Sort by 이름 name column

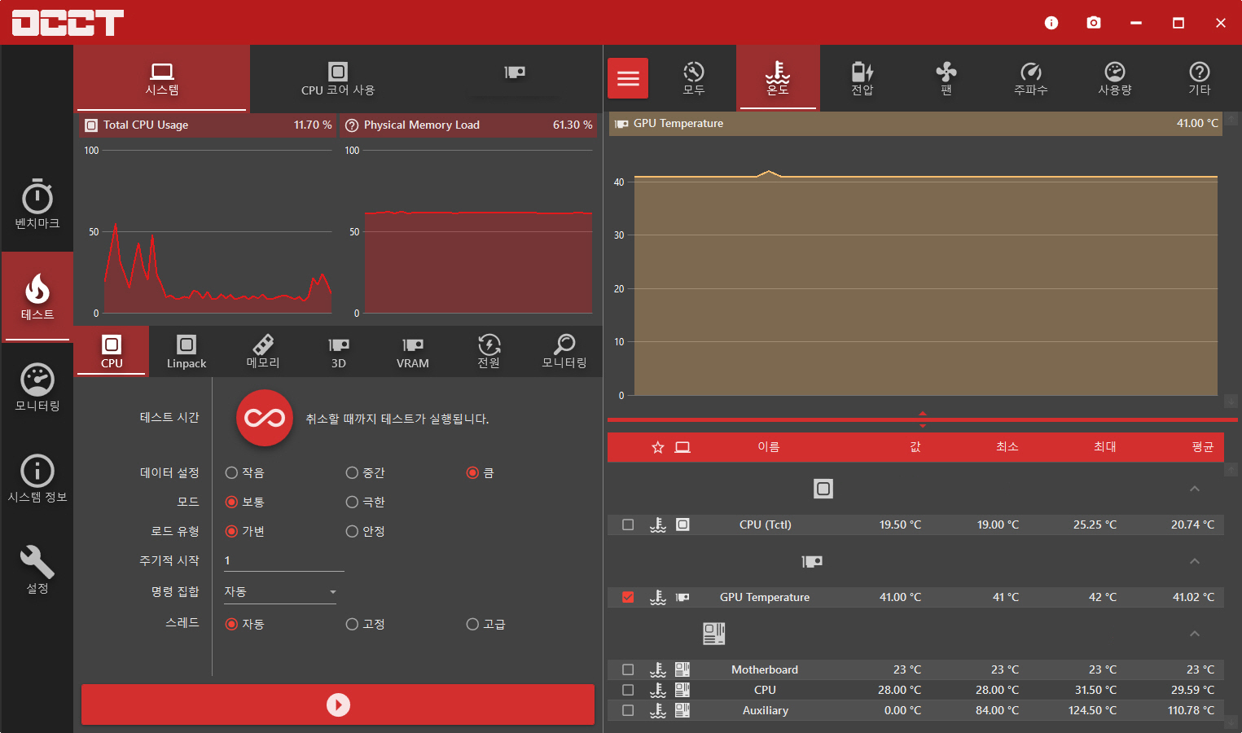[769, 447]
